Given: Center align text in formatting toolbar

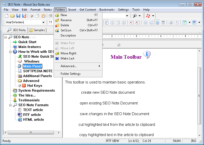Looking at the screenshot, I should point(112,23).
